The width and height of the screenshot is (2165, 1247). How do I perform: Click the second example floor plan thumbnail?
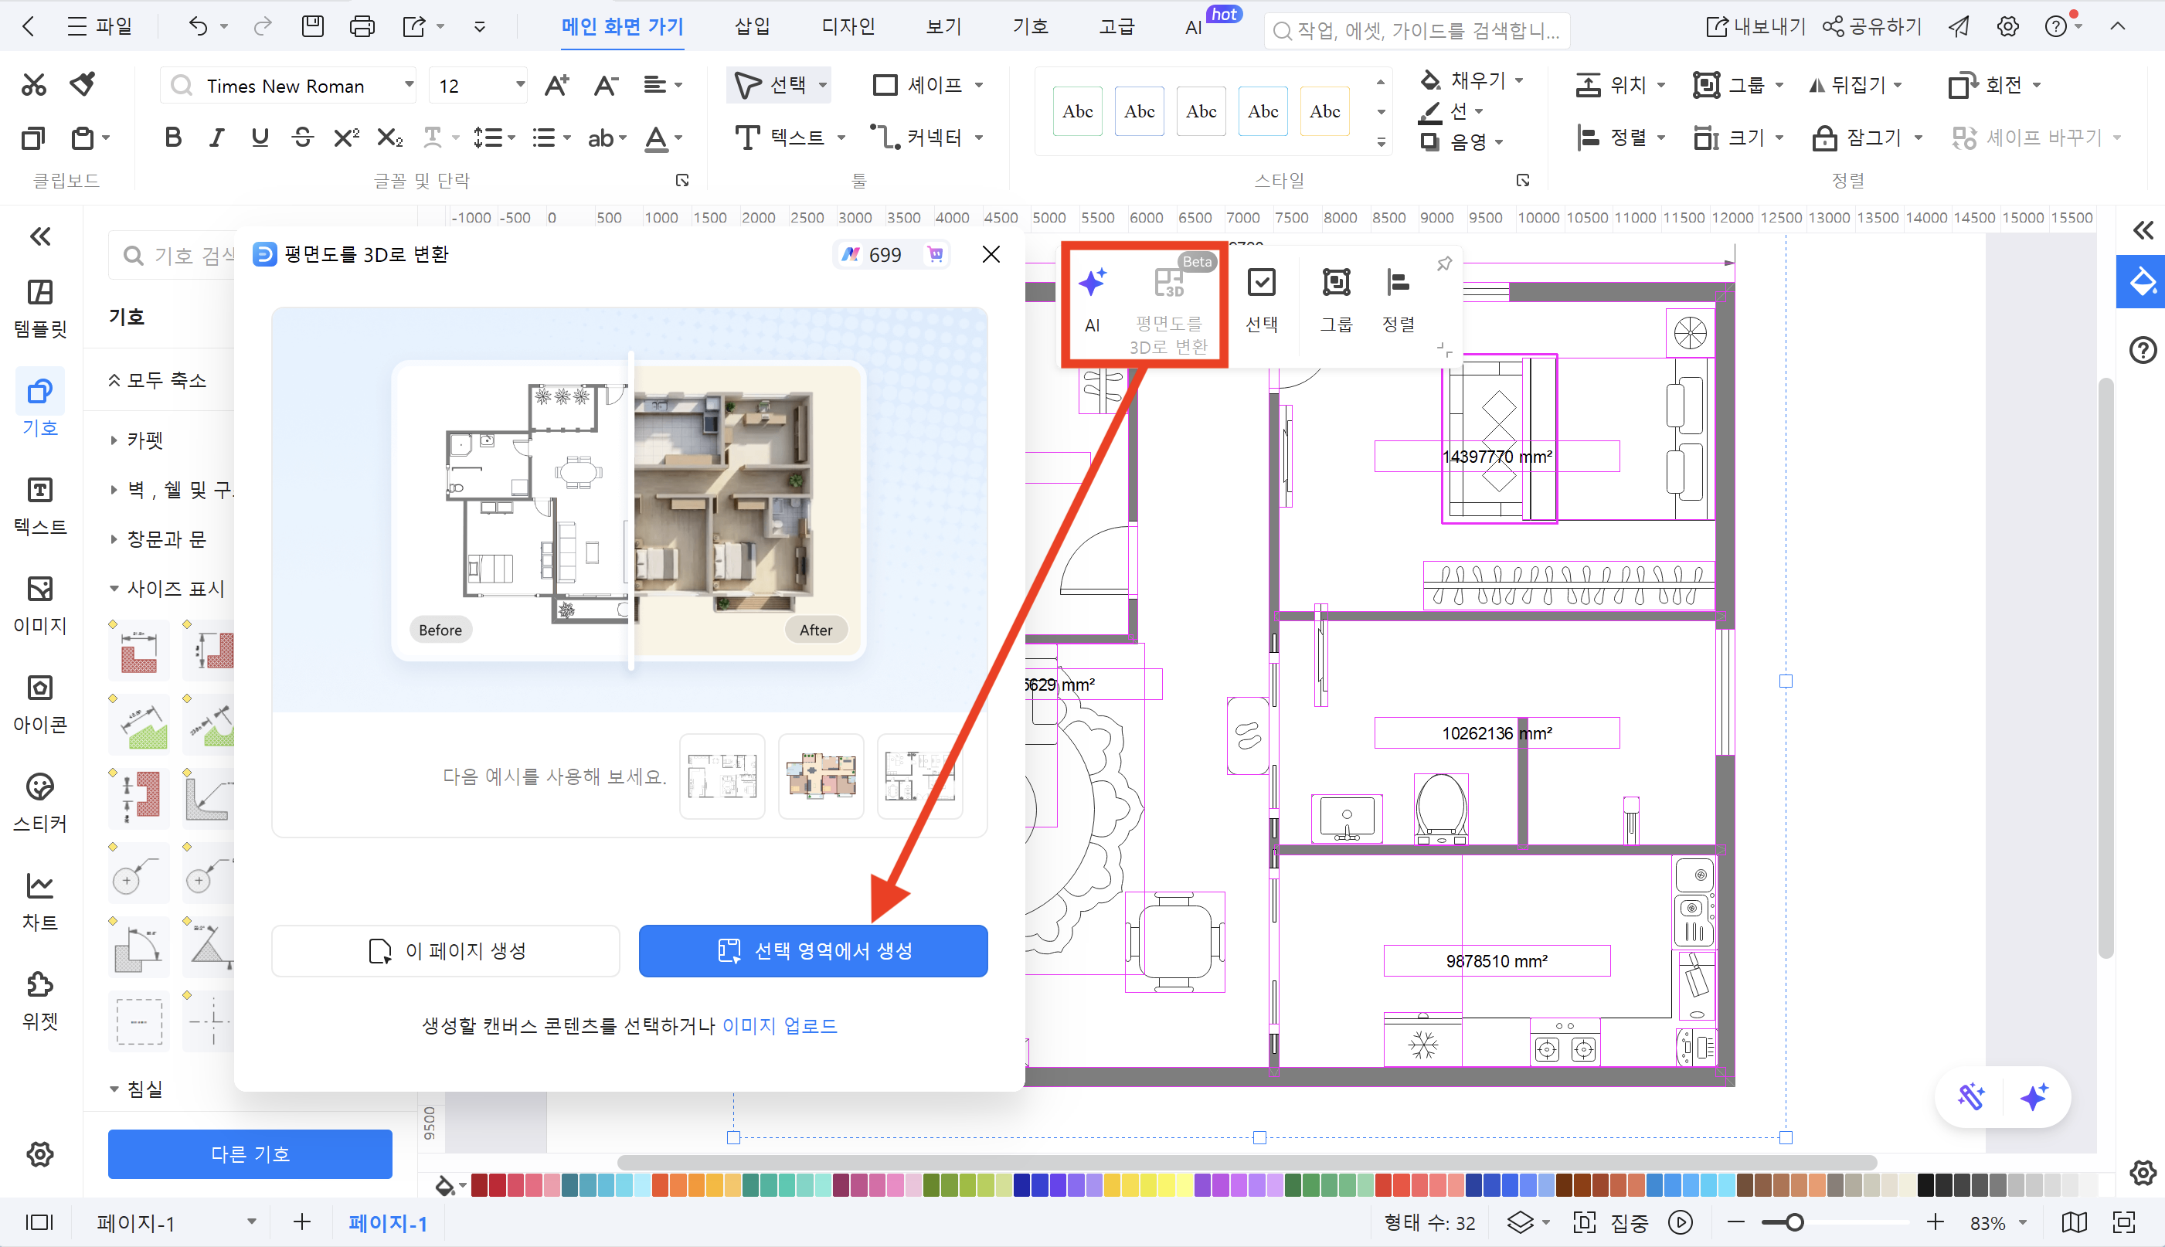(x=821, y=776)
